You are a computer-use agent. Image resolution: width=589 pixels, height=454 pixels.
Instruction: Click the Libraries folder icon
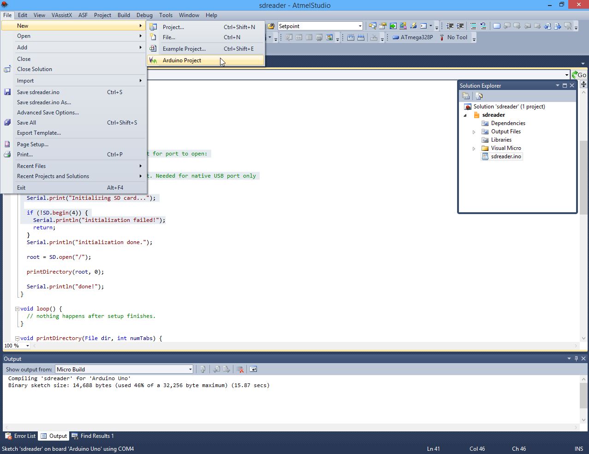[485, 140]
